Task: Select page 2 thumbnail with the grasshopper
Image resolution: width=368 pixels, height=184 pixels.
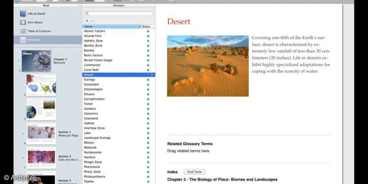Action: tap(41, 85)
